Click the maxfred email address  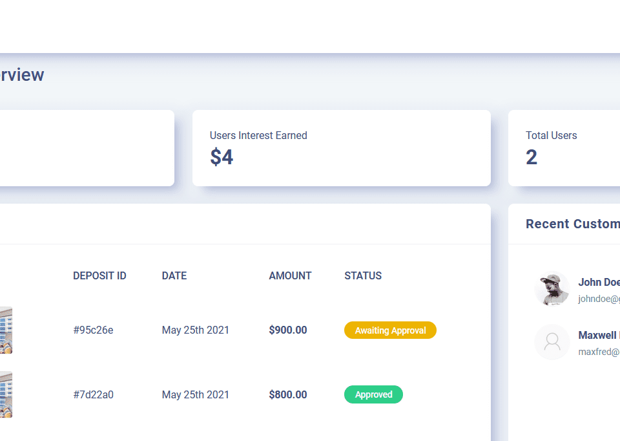599,352
